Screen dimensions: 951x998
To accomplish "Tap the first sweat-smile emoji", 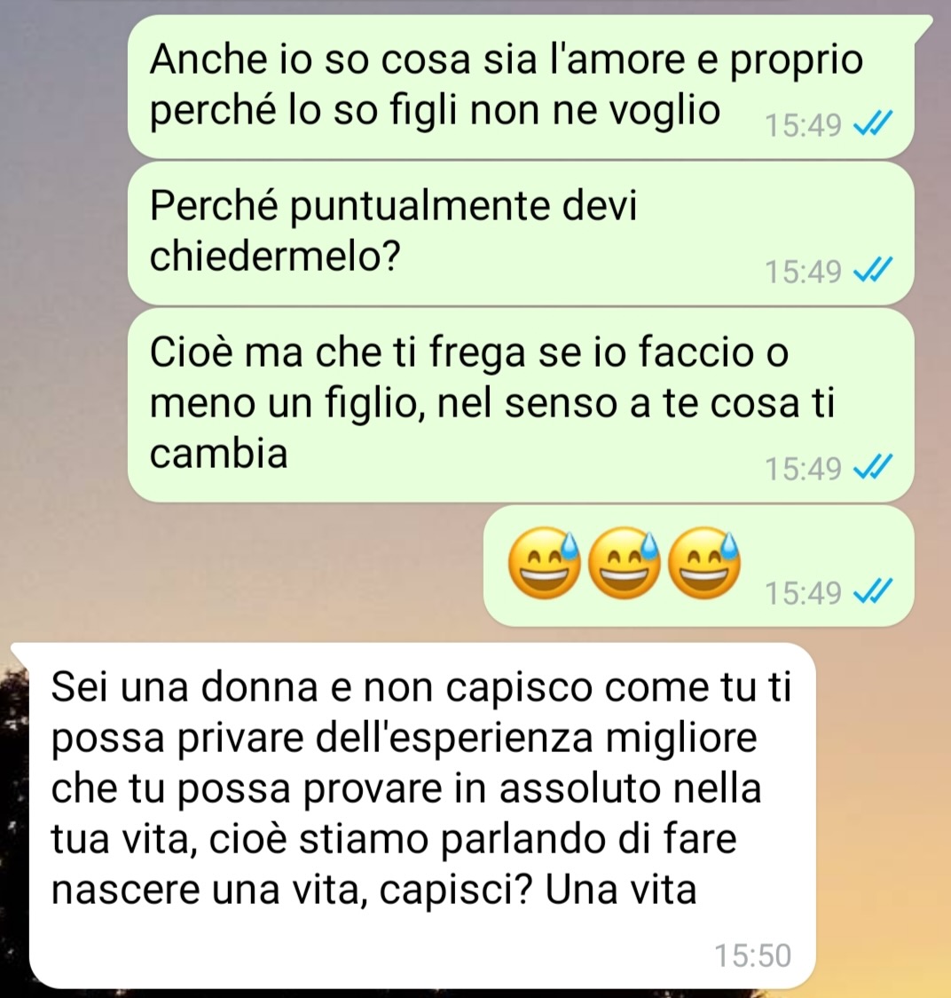I will point(545,563).
